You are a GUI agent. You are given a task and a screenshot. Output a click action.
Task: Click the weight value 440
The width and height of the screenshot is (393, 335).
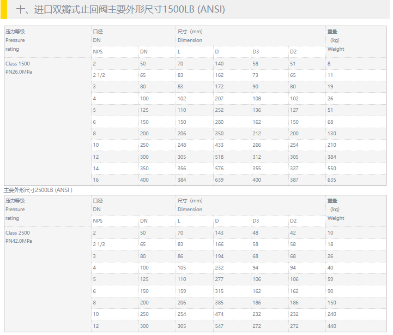pos(332,326)
